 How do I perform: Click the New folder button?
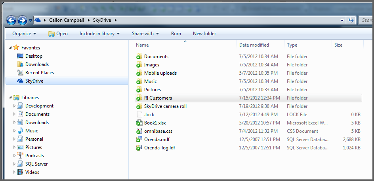[204, 34]
